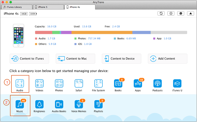Switch to the iTunes Library tab

17,7
